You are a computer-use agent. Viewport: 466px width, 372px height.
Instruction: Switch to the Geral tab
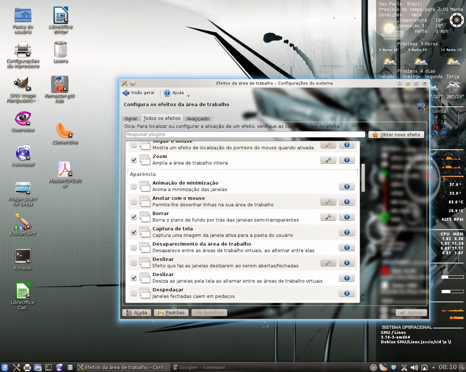131,118
